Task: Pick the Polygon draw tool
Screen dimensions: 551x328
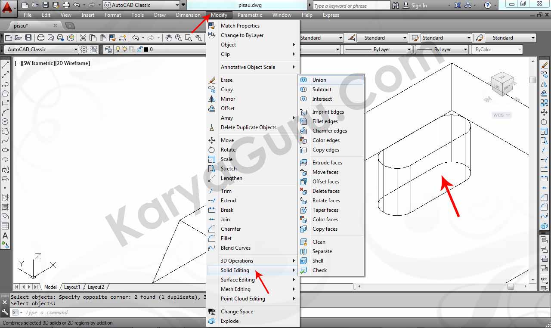Action: (x=5, y=93)
